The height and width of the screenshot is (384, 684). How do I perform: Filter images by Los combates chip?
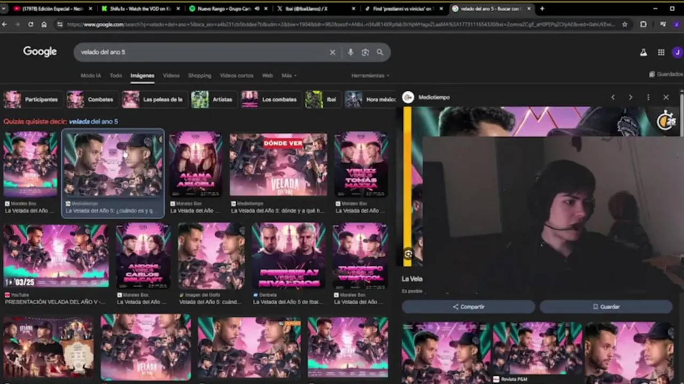[x=270, y=99]
